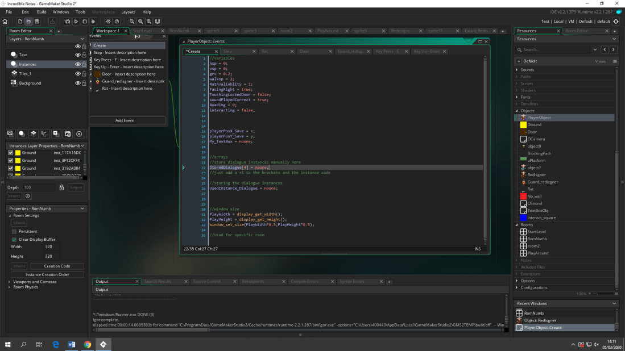Screen dimensions: 625x351
Task: Run the project using the Play toolbar icon
Action: pos(76,21)
